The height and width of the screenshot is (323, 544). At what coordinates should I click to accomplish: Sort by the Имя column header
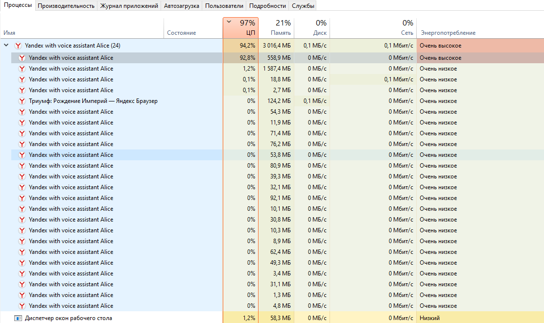82,28
